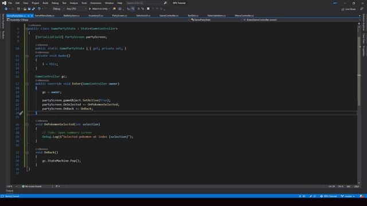Viewport: 367px width, 206px height.
Task: Click the screwdriver quick actions icon on line 24
Action: click(x=21, y=113)
